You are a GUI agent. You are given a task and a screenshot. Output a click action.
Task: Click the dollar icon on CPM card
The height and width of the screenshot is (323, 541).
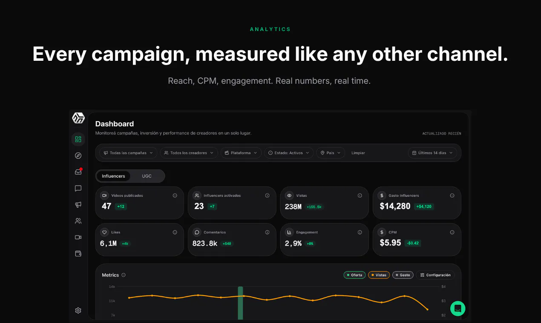click(382, 232)
